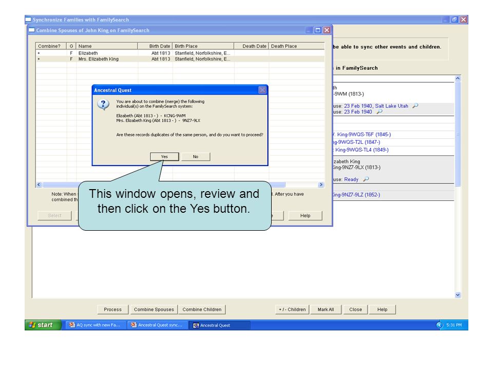Close the Combine Spouses window
Viewport: 493px width, 370px height.
[x=327, y=30]
